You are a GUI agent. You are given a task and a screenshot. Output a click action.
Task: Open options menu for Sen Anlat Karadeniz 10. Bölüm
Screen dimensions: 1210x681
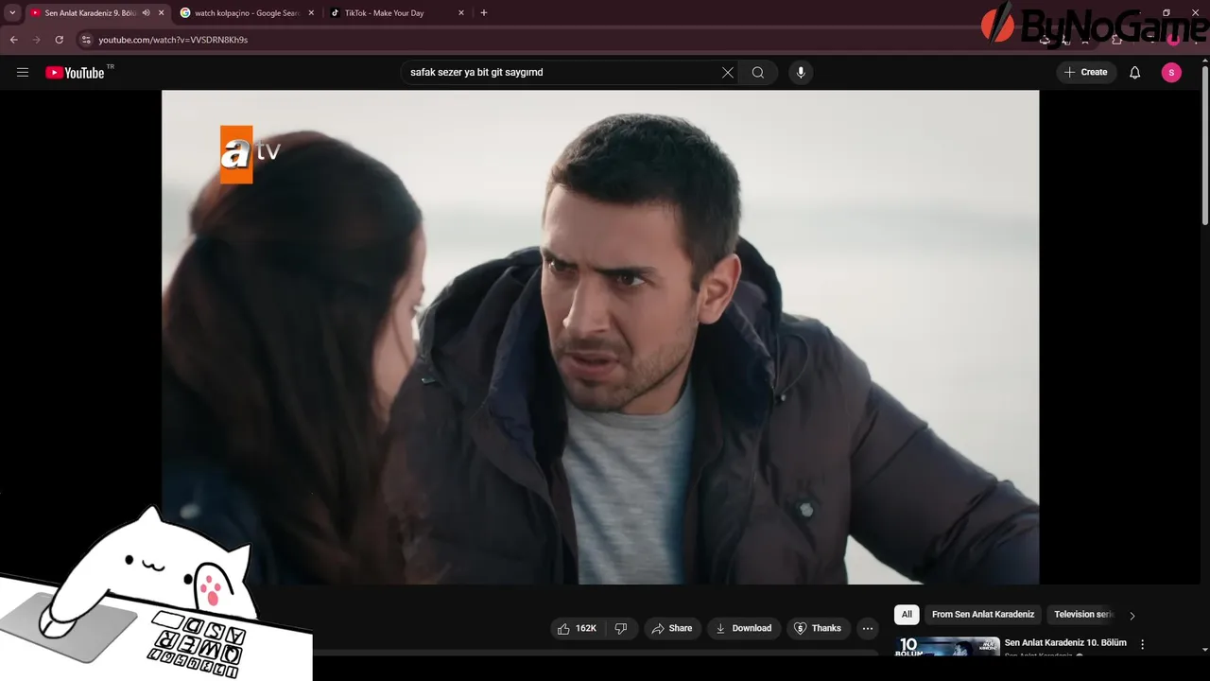(1142, 644)
